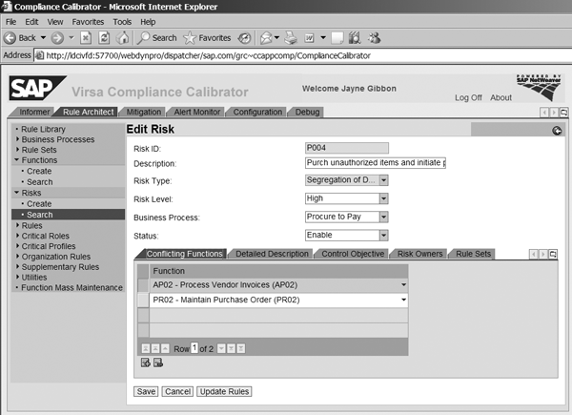Expand the Business Processes node
This screenshot has width=572, height=415.
coord(17,139)
